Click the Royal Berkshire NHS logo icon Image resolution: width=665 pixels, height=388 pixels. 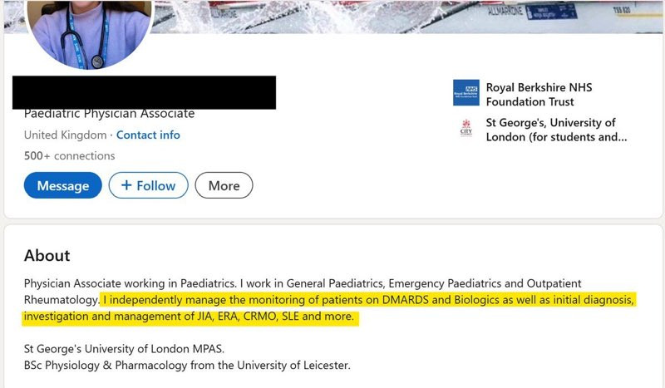[465, 94]
